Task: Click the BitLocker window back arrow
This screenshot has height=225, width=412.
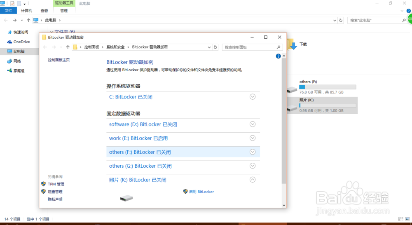Action: [x=45, y=47]
